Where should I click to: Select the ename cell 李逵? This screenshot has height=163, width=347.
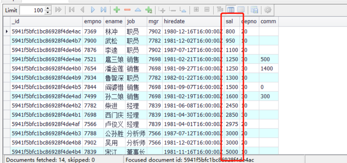(x=114, y=50)
